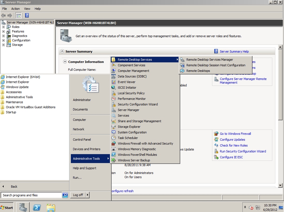Click the Event Viewer icon in menu
The height and width of the screenshot is (212, 284).
coord(113,82)
